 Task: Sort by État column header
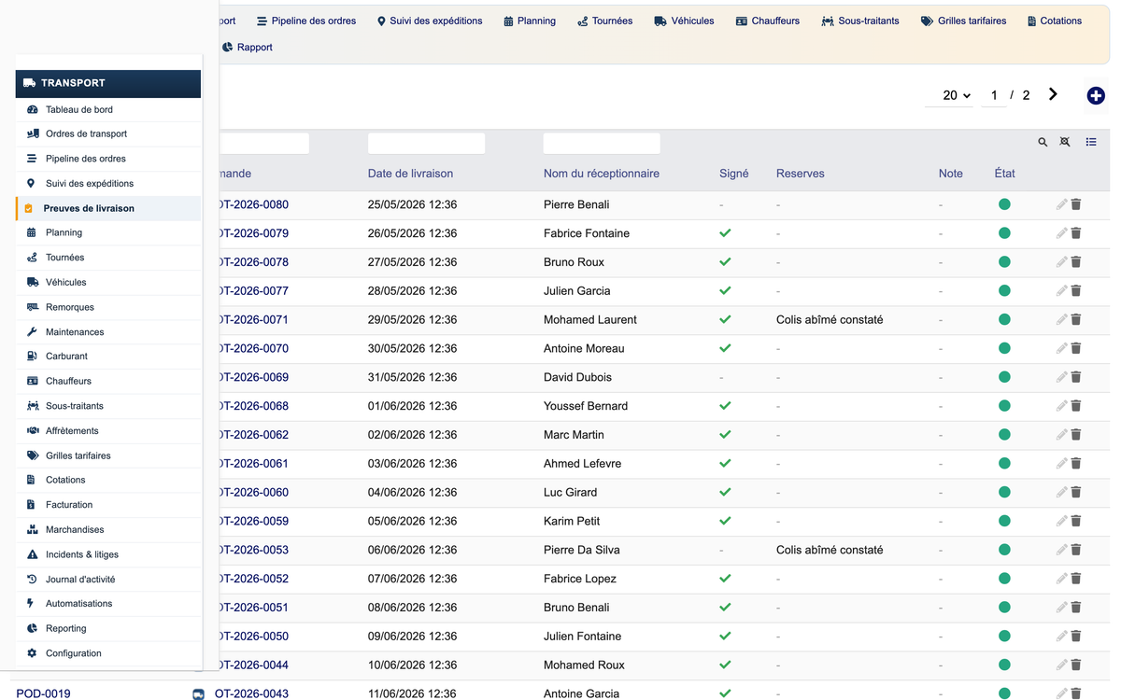coord(1005,174)
